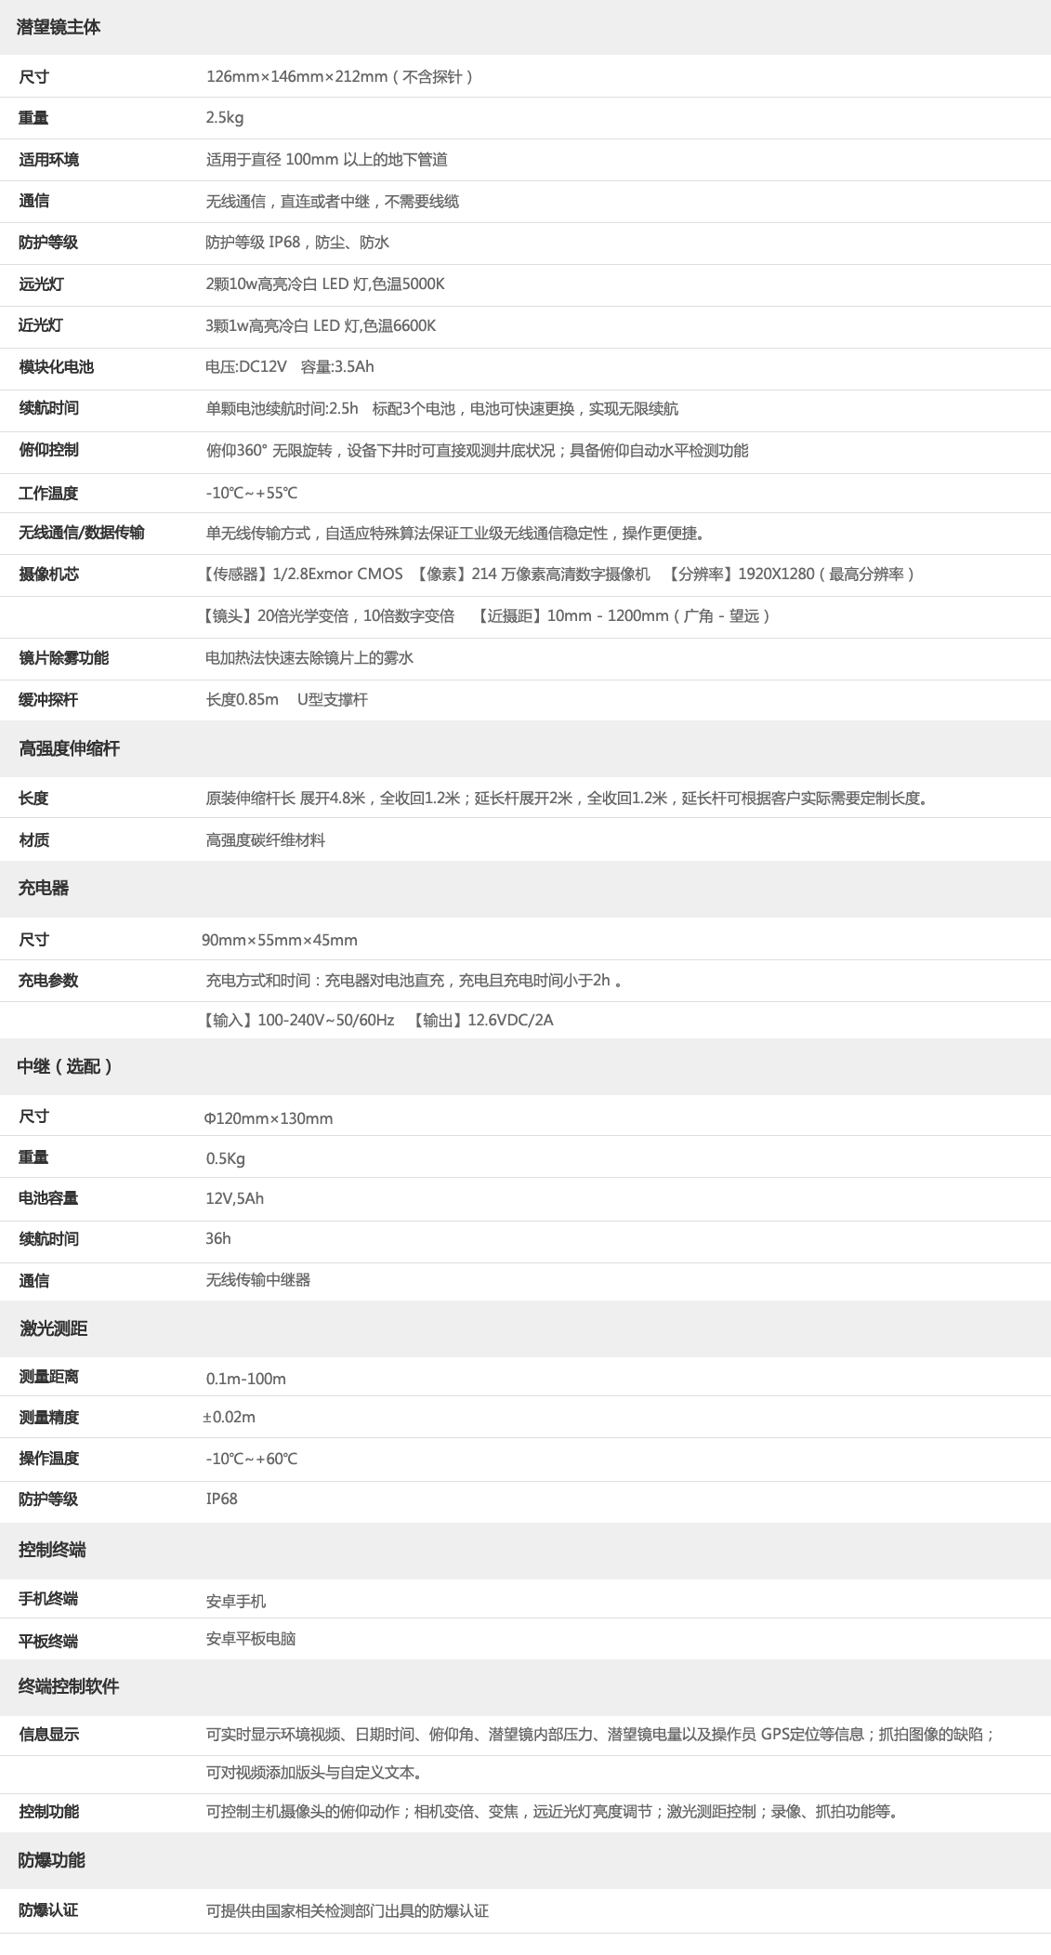Image resolution: width=1051 pixels, height=1955 pixels.
Task: Click the 镜片除雾功能 row label
Action: (64, 658)
